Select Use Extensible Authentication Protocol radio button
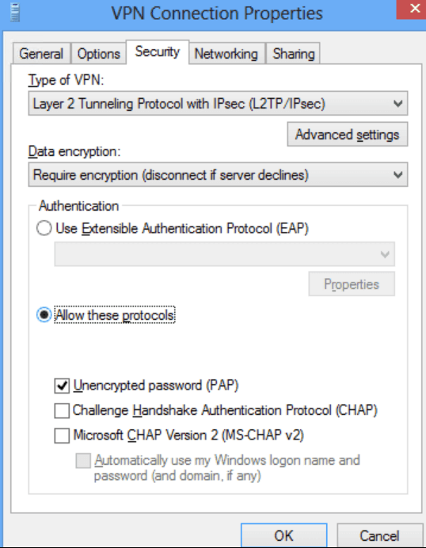 pos(44,228)
